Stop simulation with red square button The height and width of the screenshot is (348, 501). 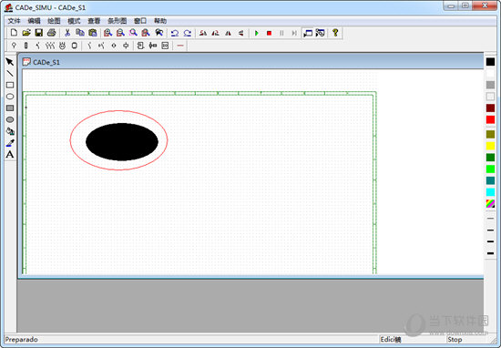click(x=269, y=33)
